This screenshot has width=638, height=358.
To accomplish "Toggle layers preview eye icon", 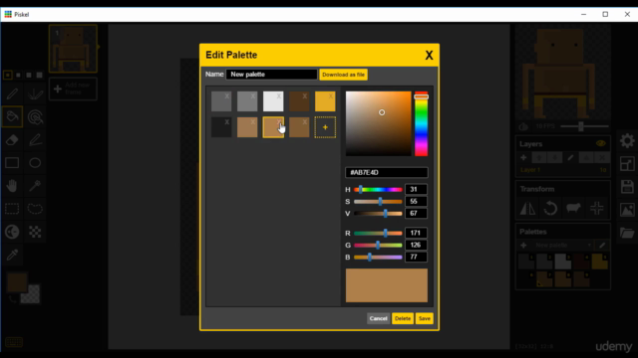I will click(600, 143).
